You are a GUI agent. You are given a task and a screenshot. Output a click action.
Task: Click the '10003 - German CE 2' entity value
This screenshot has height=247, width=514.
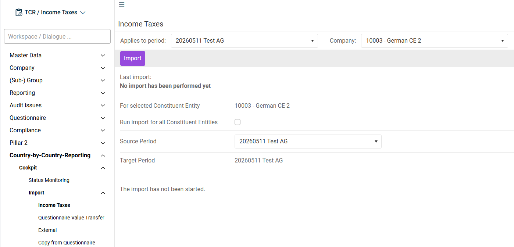coord(262,106)
